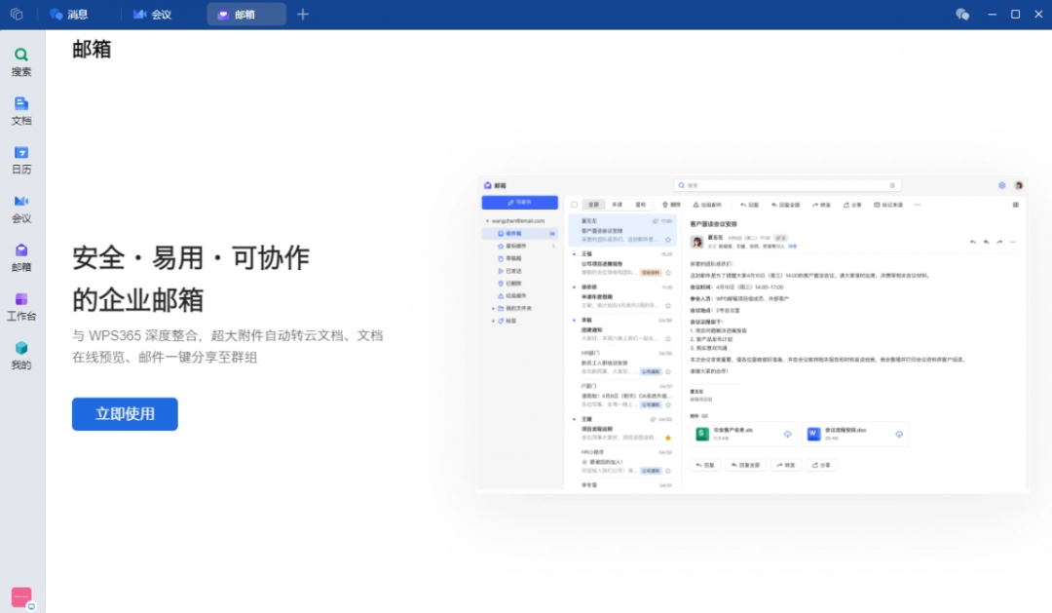
Task: Collapse the wangzhen@kmail.com account tree
Action: pos(488,220)
